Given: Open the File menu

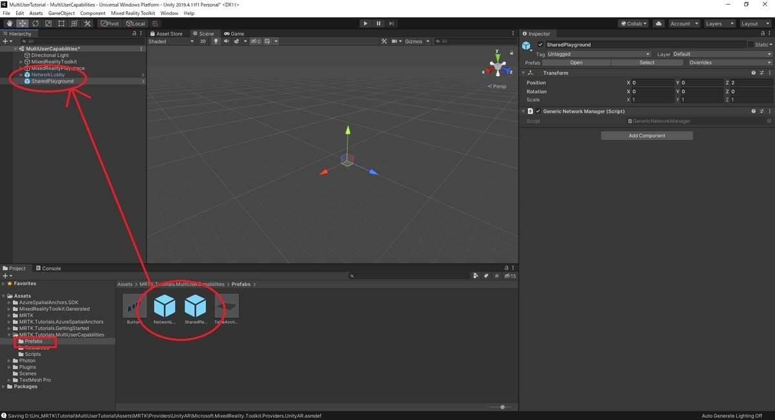Looking at the screenshot, I should click(x=6, y=13).
